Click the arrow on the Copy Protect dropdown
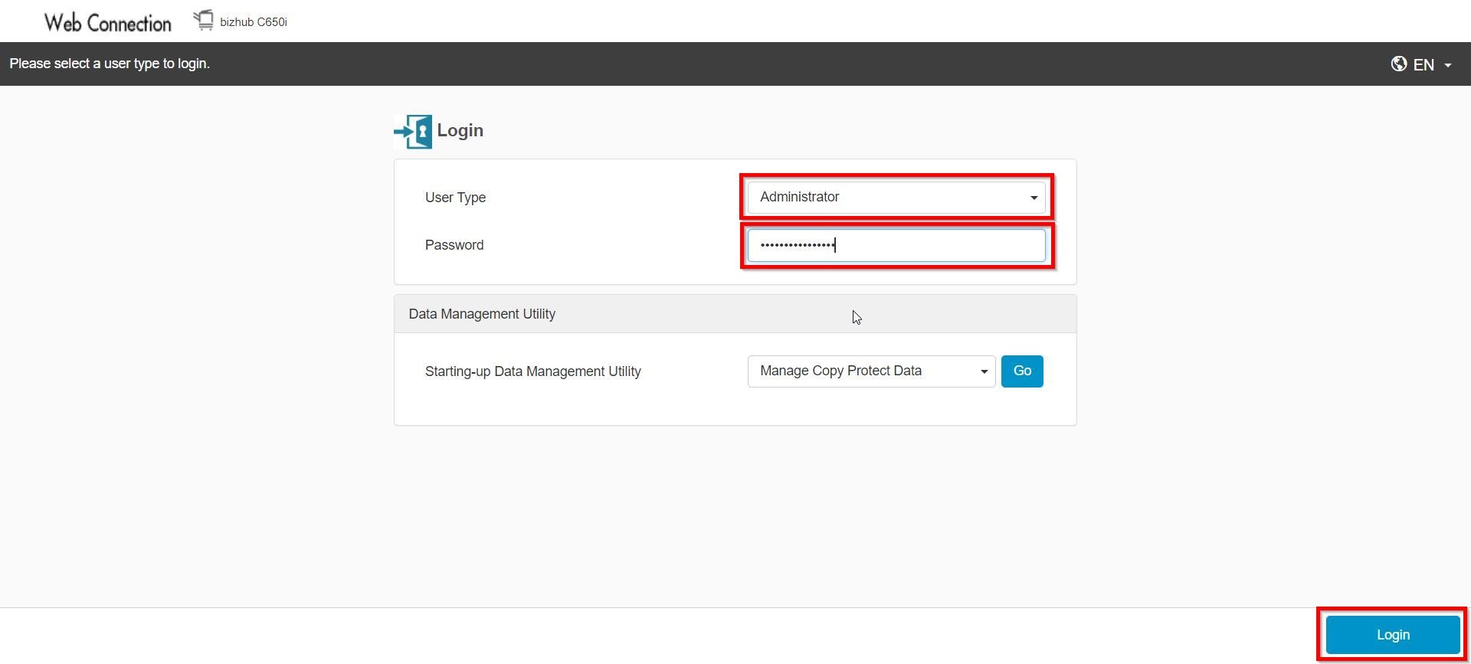The width and height of the screenshot is (1471, 664). pyautogui.click(x=984, y=372)
